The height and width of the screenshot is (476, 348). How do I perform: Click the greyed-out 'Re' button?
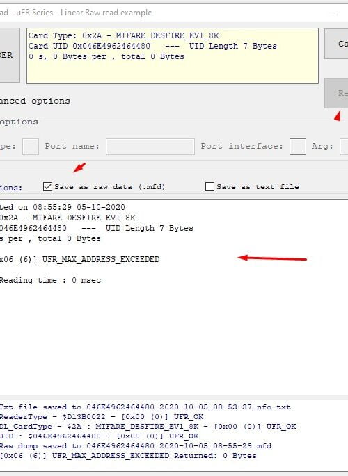click(336, 93)
